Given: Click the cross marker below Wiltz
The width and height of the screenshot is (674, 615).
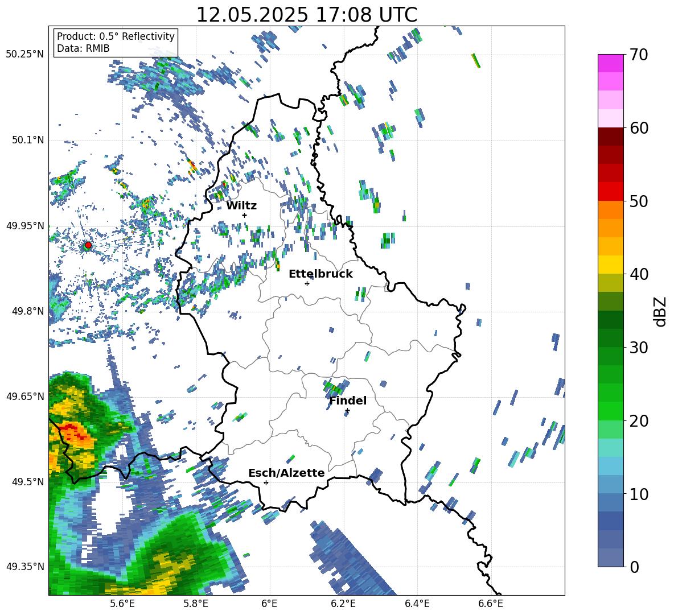Looking at the screenshot, I should click(x=245, y=215).
